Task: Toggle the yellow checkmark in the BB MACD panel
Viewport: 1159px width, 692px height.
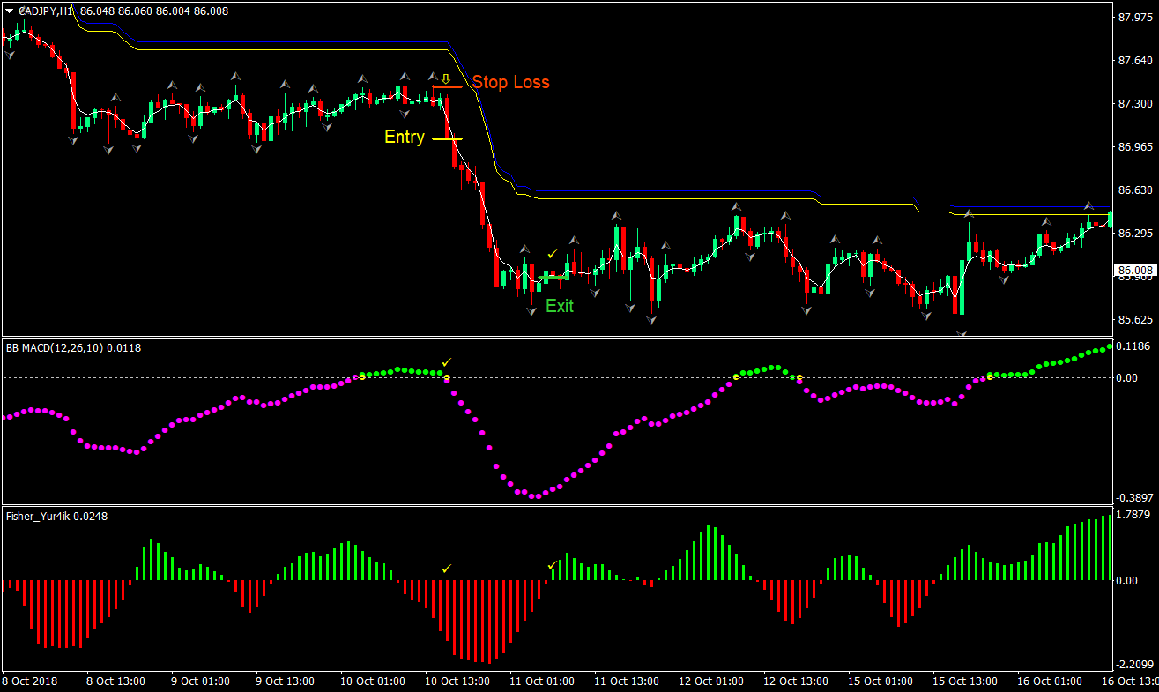Action: click(445, 361)
